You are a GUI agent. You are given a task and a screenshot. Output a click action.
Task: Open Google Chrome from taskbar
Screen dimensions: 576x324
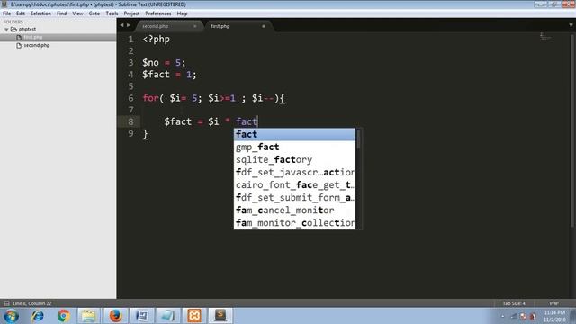click(64, 316)
